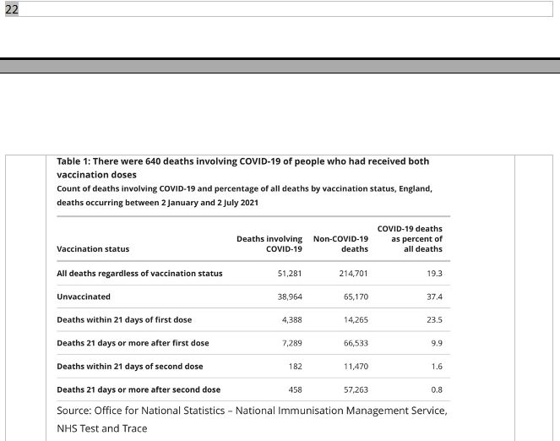Screen dimensions: 560x441
Task: Click the cell with value 458
Action: pos(293,389)
